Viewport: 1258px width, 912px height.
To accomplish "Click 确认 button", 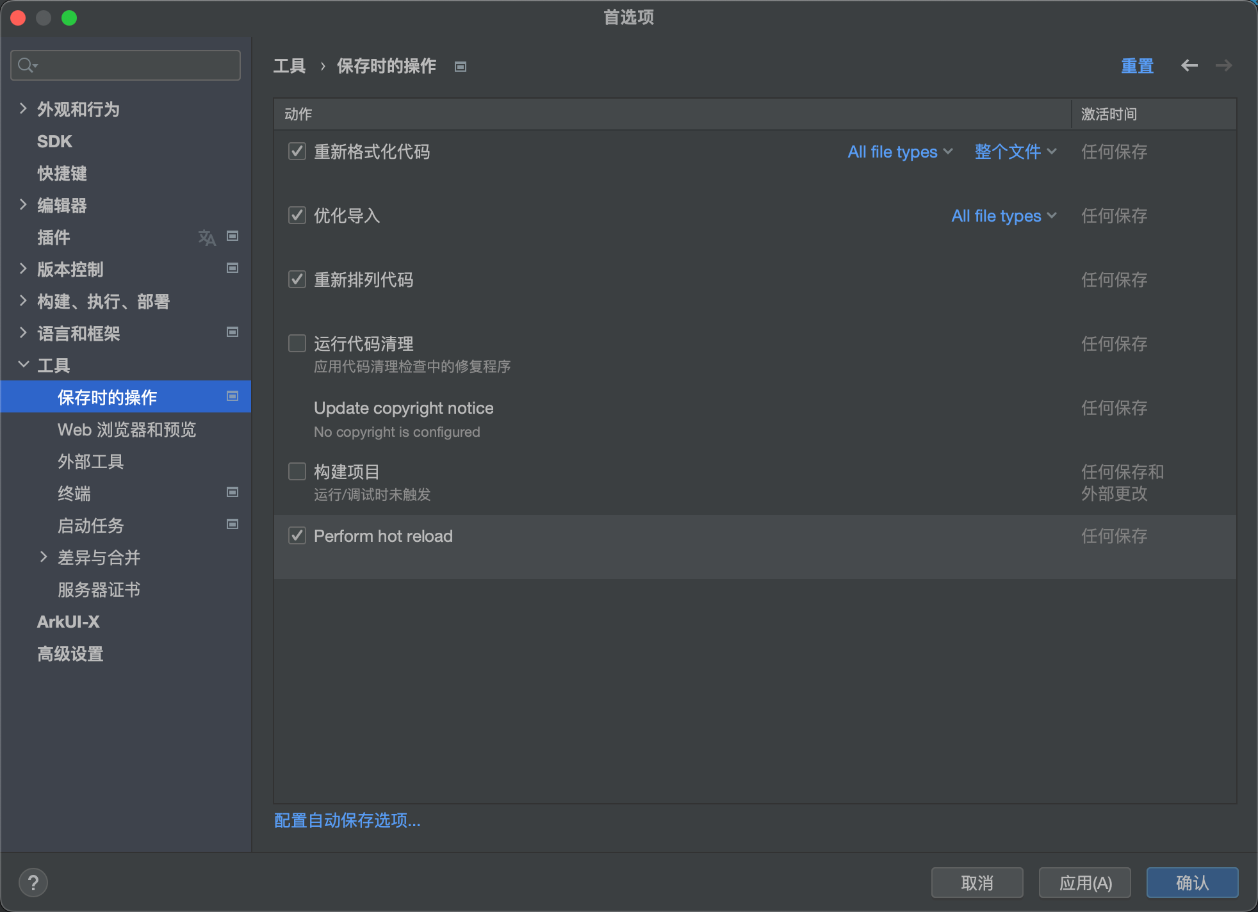I will point(1192,883).
